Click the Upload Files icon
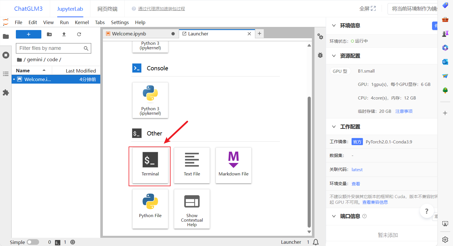Viewport: 453px width, 246px height. pyautogui.click(x=64, y=34)
